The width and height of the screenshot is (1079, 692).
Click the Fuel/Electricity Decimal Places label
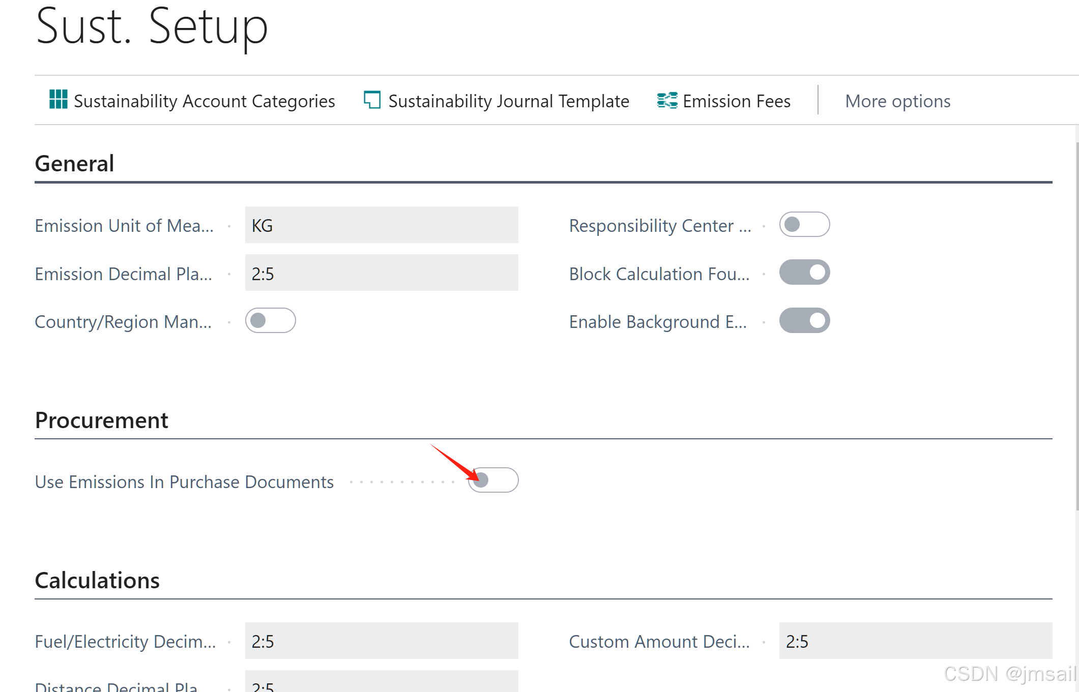click(125, 642)
